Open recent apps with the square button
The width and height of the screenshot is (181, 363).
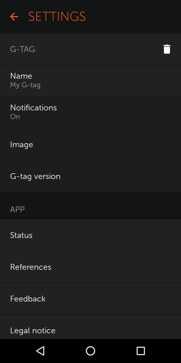(141, 351)
